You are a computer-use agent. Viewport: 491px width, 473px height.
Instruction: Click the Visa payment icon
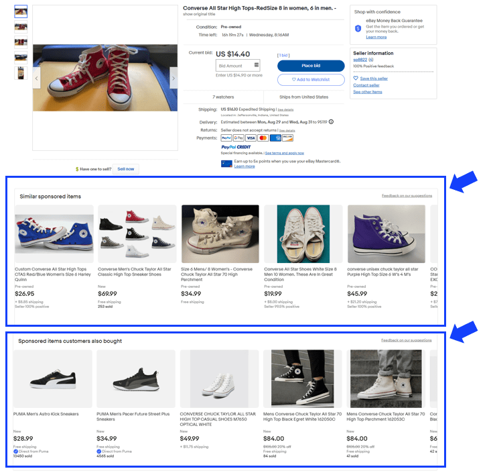tap(251, 138)
